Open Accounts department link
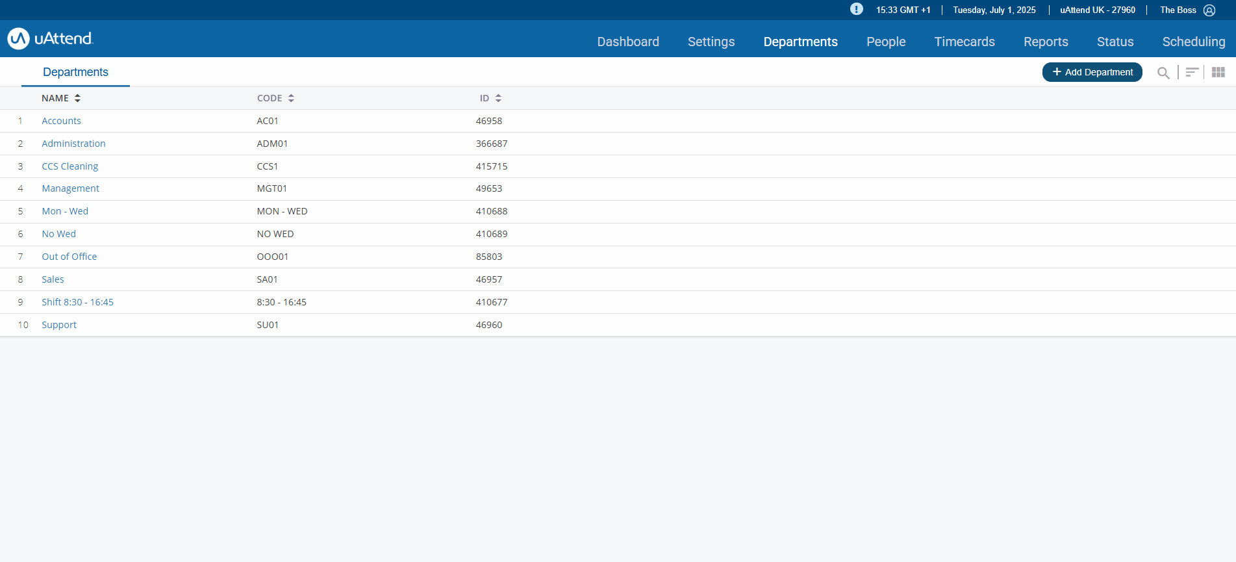Viewport: 1236px width, 562px height. coord(61,121)
